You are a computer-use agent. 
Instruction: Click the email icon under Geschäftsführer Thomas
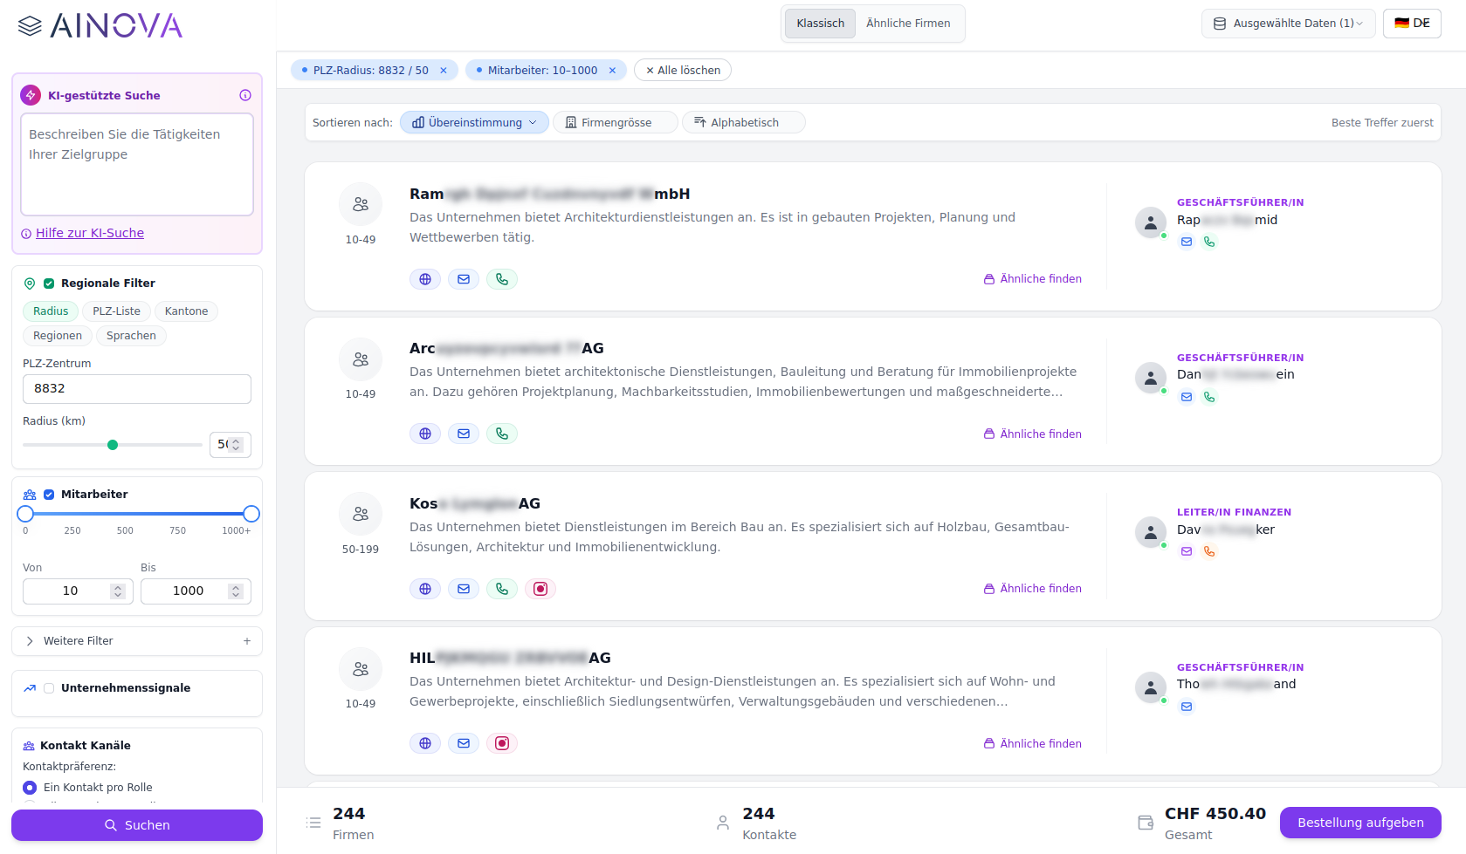coord(1187,706)
